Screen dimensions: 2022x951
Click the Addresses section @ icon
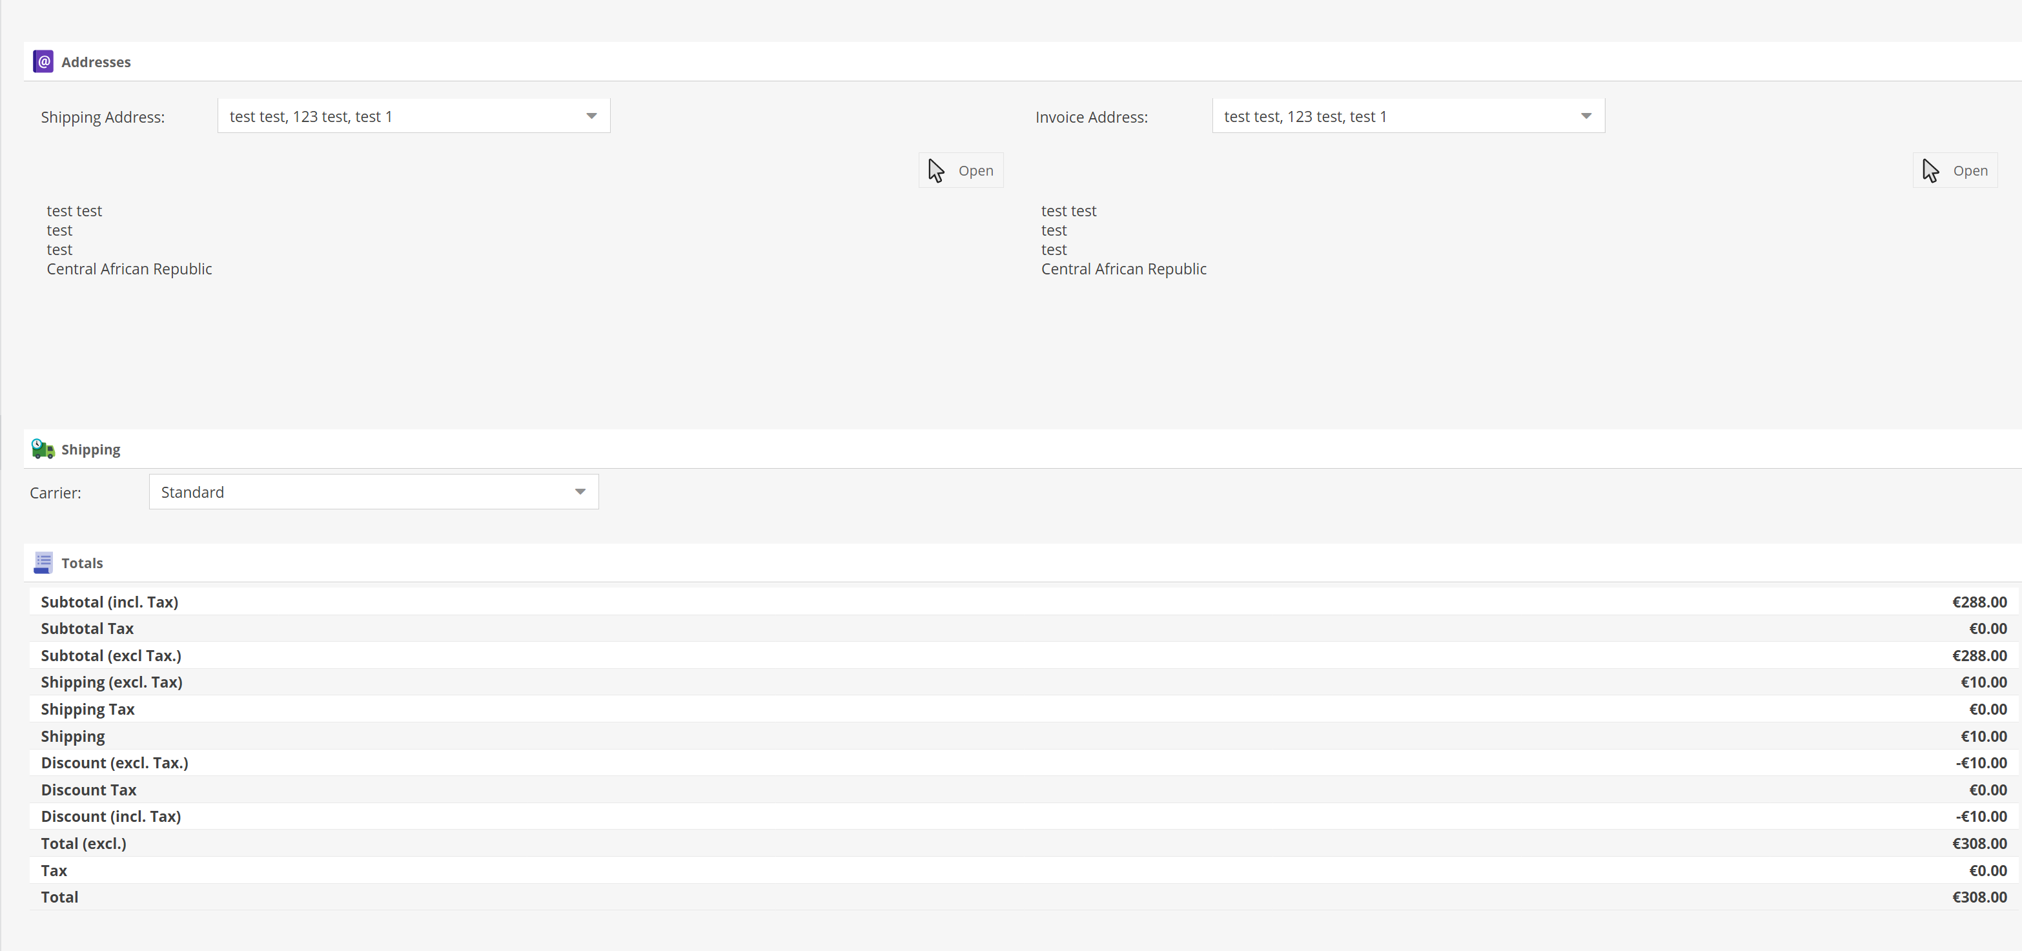tap(43, 61)
